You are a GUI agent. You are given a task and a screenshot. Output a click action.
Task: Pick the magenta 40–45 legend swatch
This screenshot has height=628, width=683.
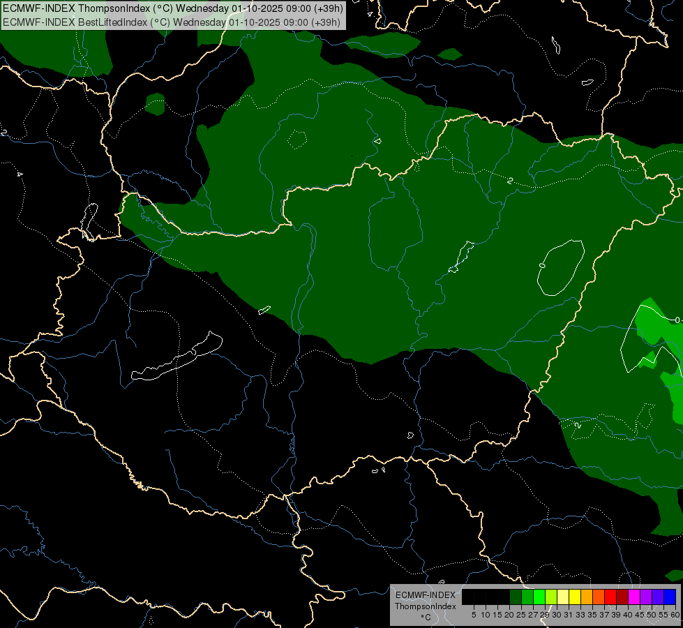tap(634, 597)
